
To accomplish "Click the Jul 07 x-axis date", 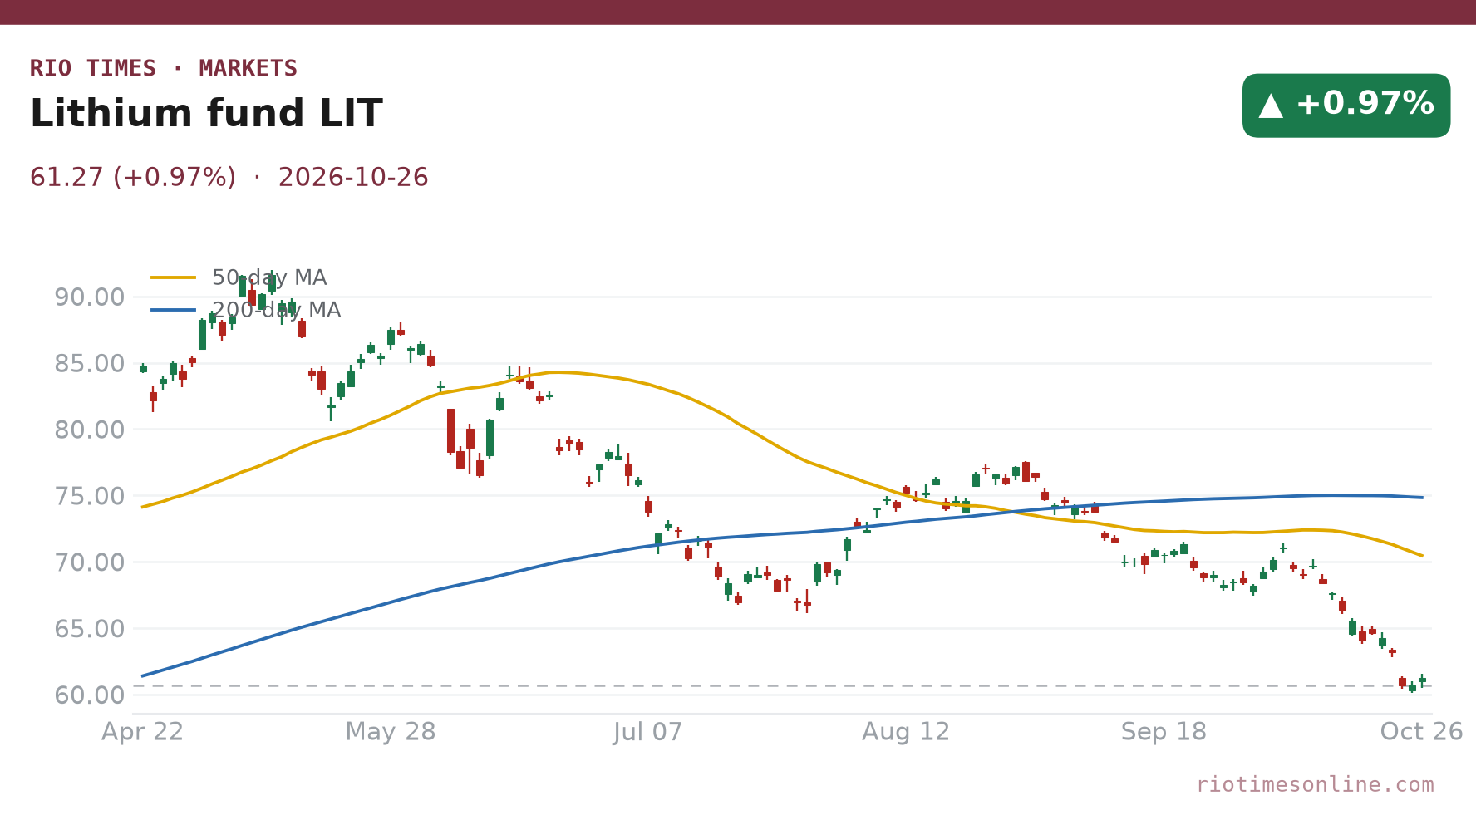I will (x=648, y=732).
